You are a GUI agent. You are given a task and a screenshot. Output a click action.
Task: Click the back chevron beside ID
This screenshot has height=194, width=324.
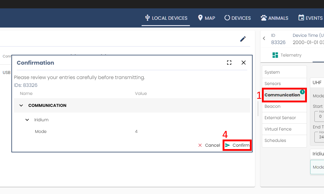(264, 39)
